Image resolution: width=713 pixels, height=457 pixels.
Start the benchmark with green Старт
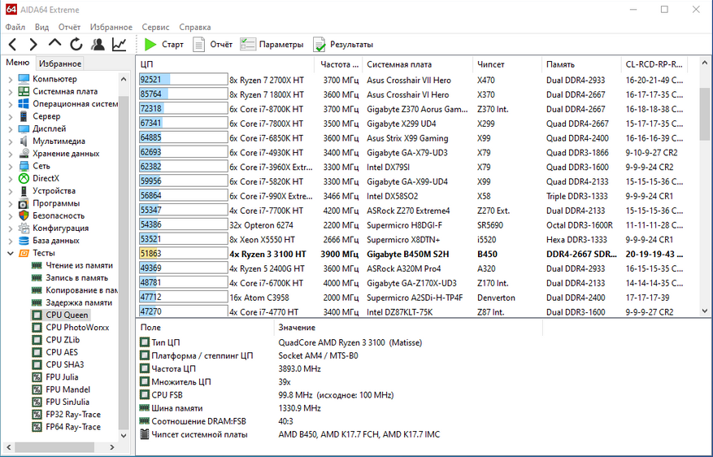coord(163,45)
